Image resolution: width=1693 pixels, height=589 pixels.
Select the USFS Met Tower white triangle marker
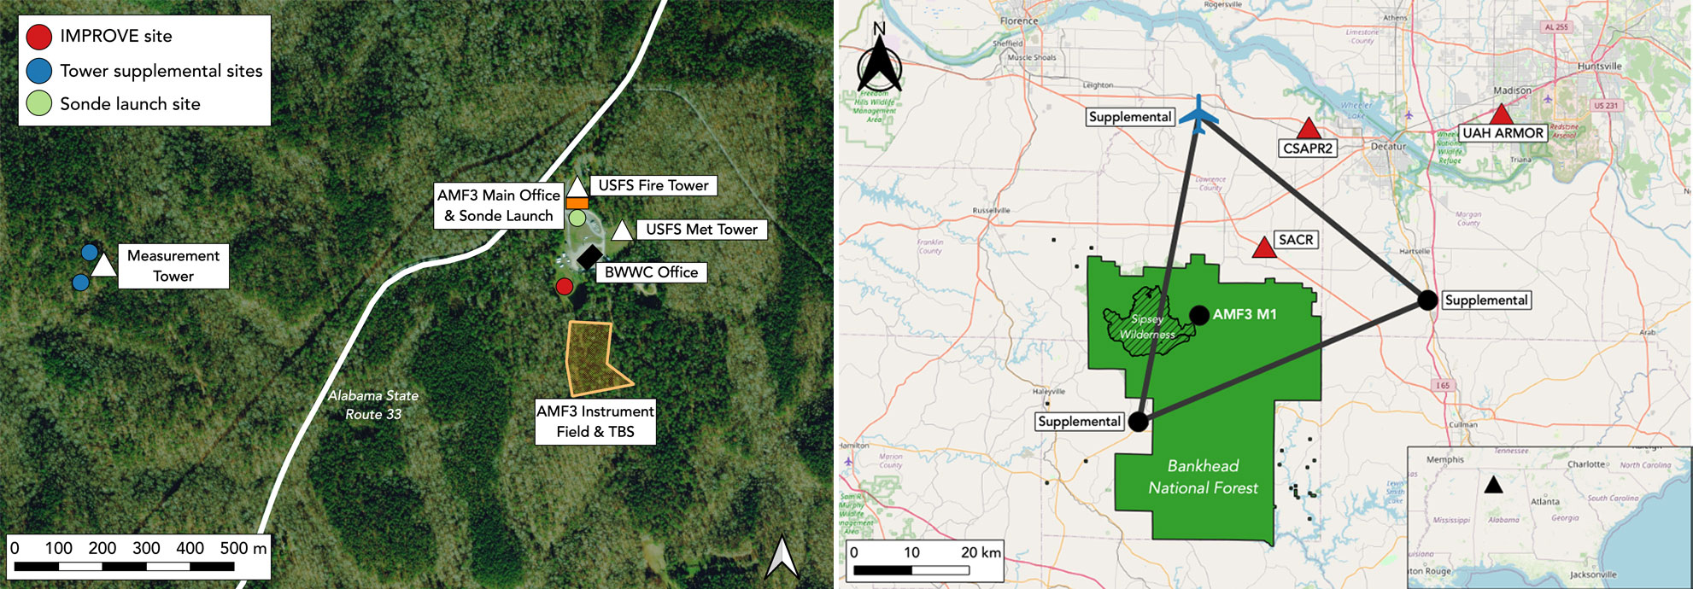[623, 230]
